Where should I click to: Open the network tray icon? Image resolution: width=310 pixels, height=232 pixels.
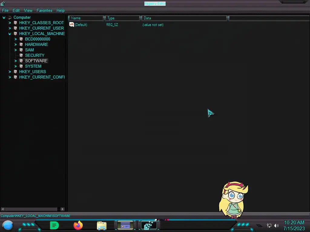coord(269,225)
